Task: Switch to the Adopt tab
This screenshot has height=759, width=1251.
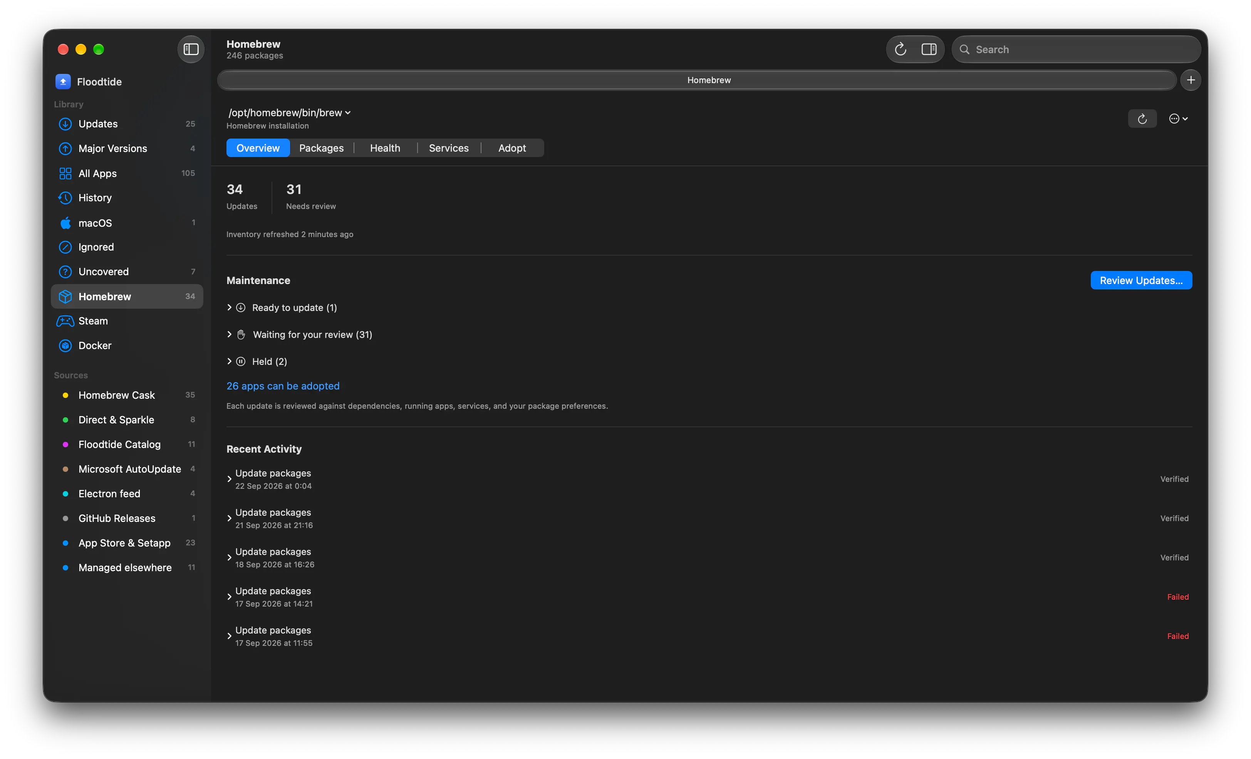Action: [x=512, y=148]
